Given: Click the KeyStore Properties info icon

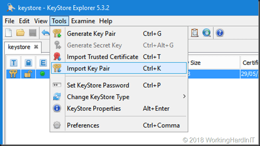Looking at the screenshot, I should tap(57, 108).
